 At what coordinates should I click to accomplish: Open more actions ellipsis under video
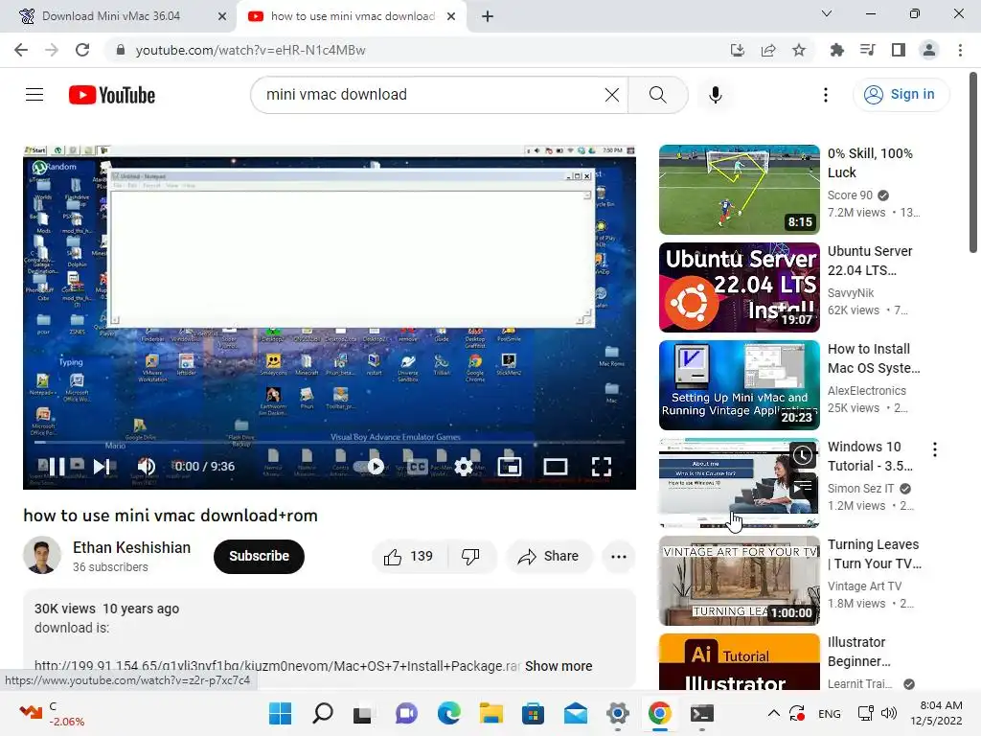pos(619,557)
